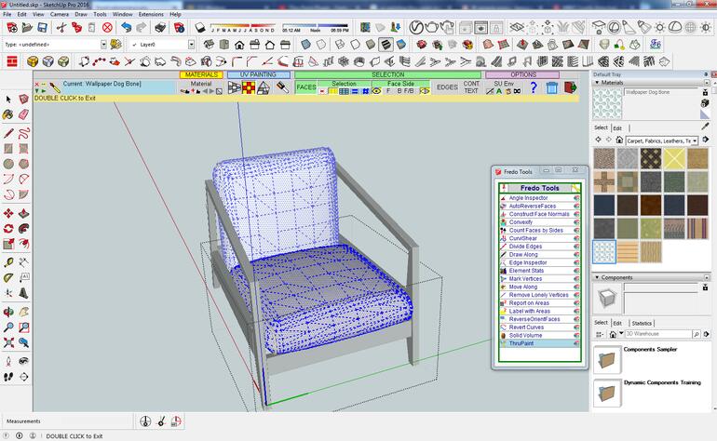Open the Materials details arrow menu
The width and height of the screenshot is (717, 441).
706,140
